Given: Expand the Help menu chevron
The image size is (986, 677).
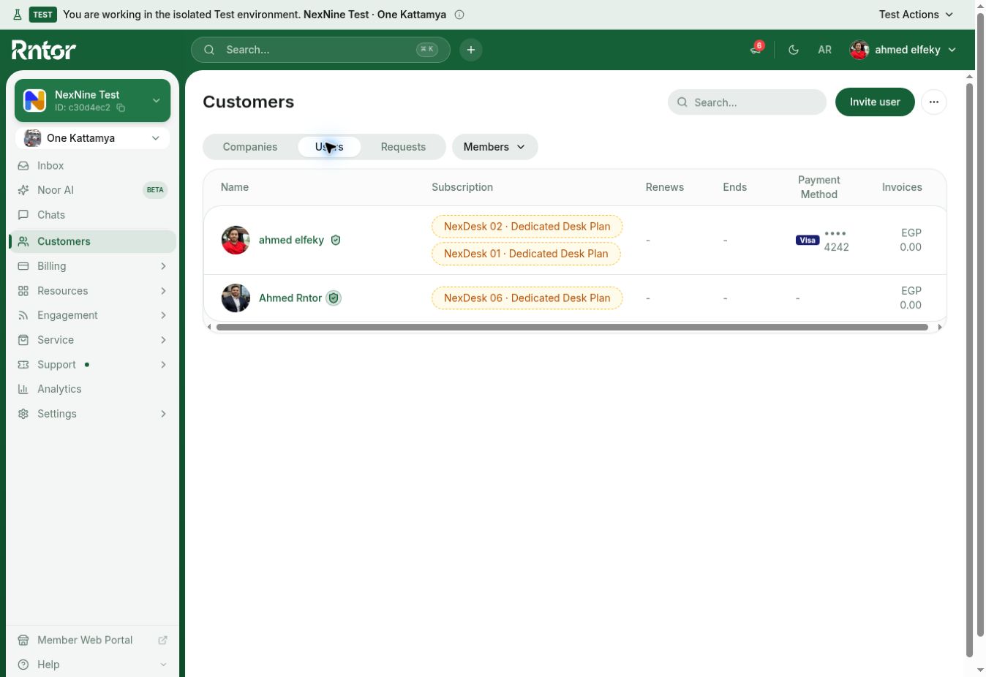Looking at the screenshot, I should pos(163,665).
